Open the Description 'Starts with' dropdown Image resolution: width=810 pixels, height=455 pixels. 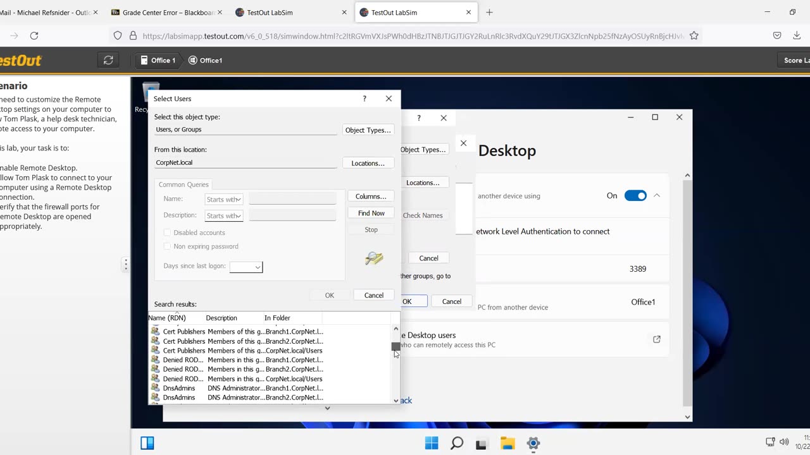click(x=224, y=215)
